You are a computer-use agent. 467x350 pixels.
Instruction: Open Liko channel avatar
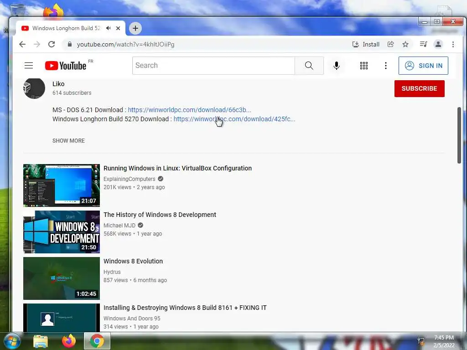click(x=34, y=88)
